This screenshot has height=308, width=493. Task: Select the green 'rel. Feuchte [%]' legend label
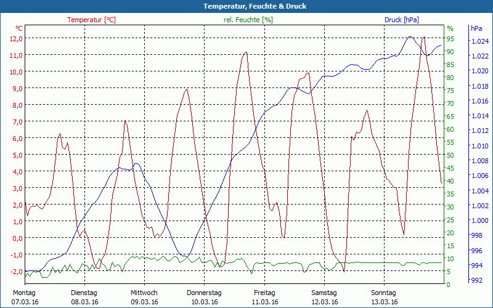tap(248, 20)
